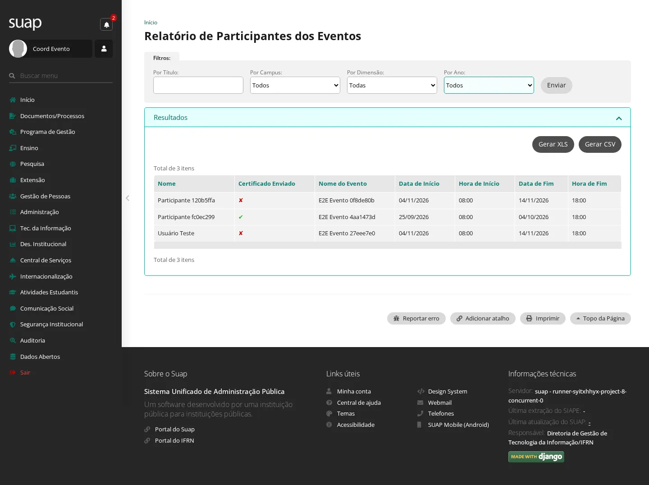Viewport: 649px width, 485px height.
Task: Click the Reportar erro button
Action: tap(416, 318)
